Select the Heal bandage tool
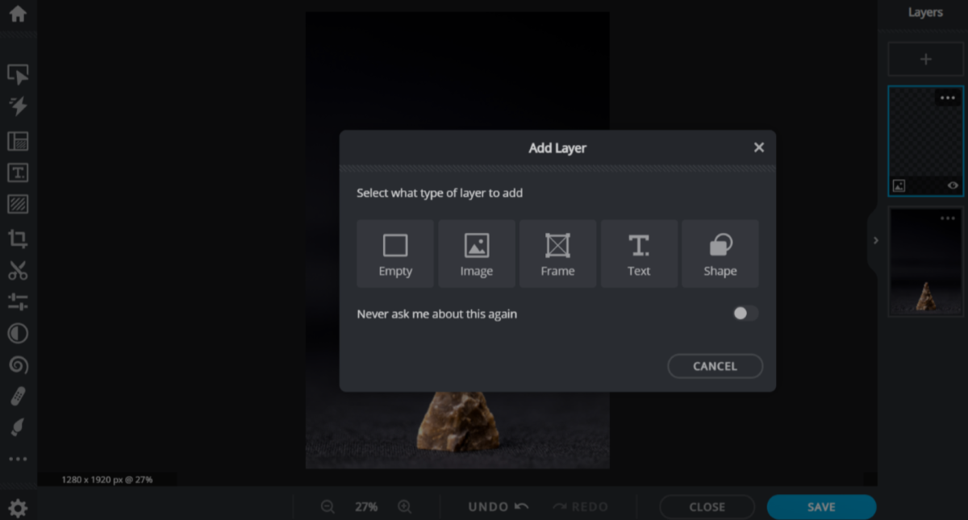Screen dimensions: 968x520 (18, 396)
